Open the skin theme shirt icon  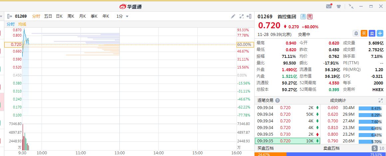click(x=339, y=6)
